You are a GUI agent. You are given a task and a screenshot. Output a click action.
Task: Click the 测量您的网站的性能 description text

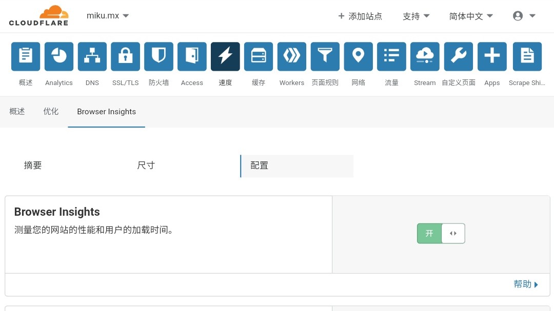coord(94,230)
